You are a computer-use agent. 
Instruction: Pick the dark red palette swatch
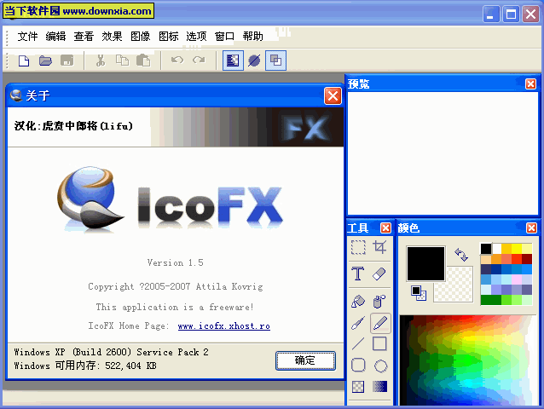pos(527,259)
